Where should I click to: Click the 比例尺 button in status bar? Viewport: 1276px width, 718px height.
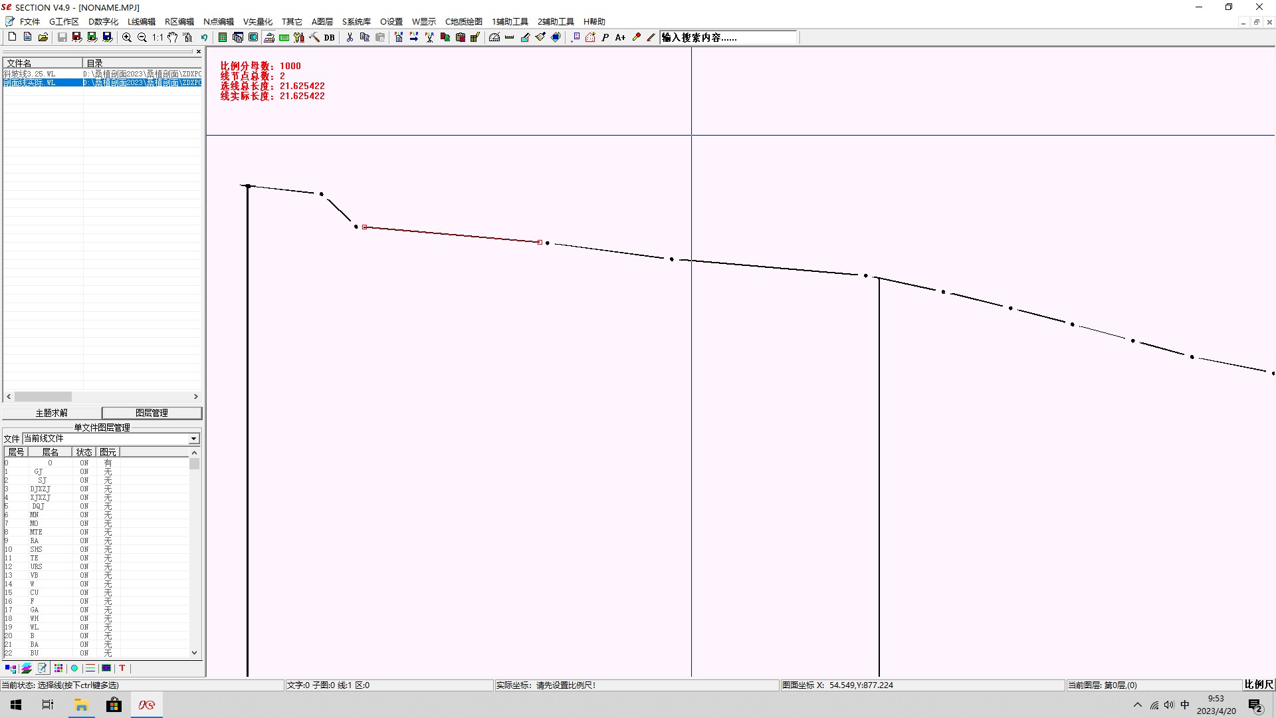(x=1259, y=685)
